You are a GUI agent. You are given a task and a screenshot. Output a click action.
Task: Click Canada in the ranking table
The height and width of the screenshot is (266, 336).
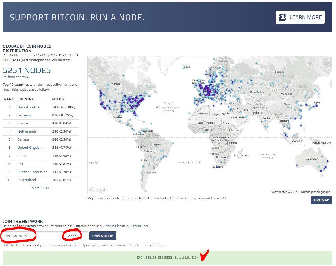(x=23, y=139)
